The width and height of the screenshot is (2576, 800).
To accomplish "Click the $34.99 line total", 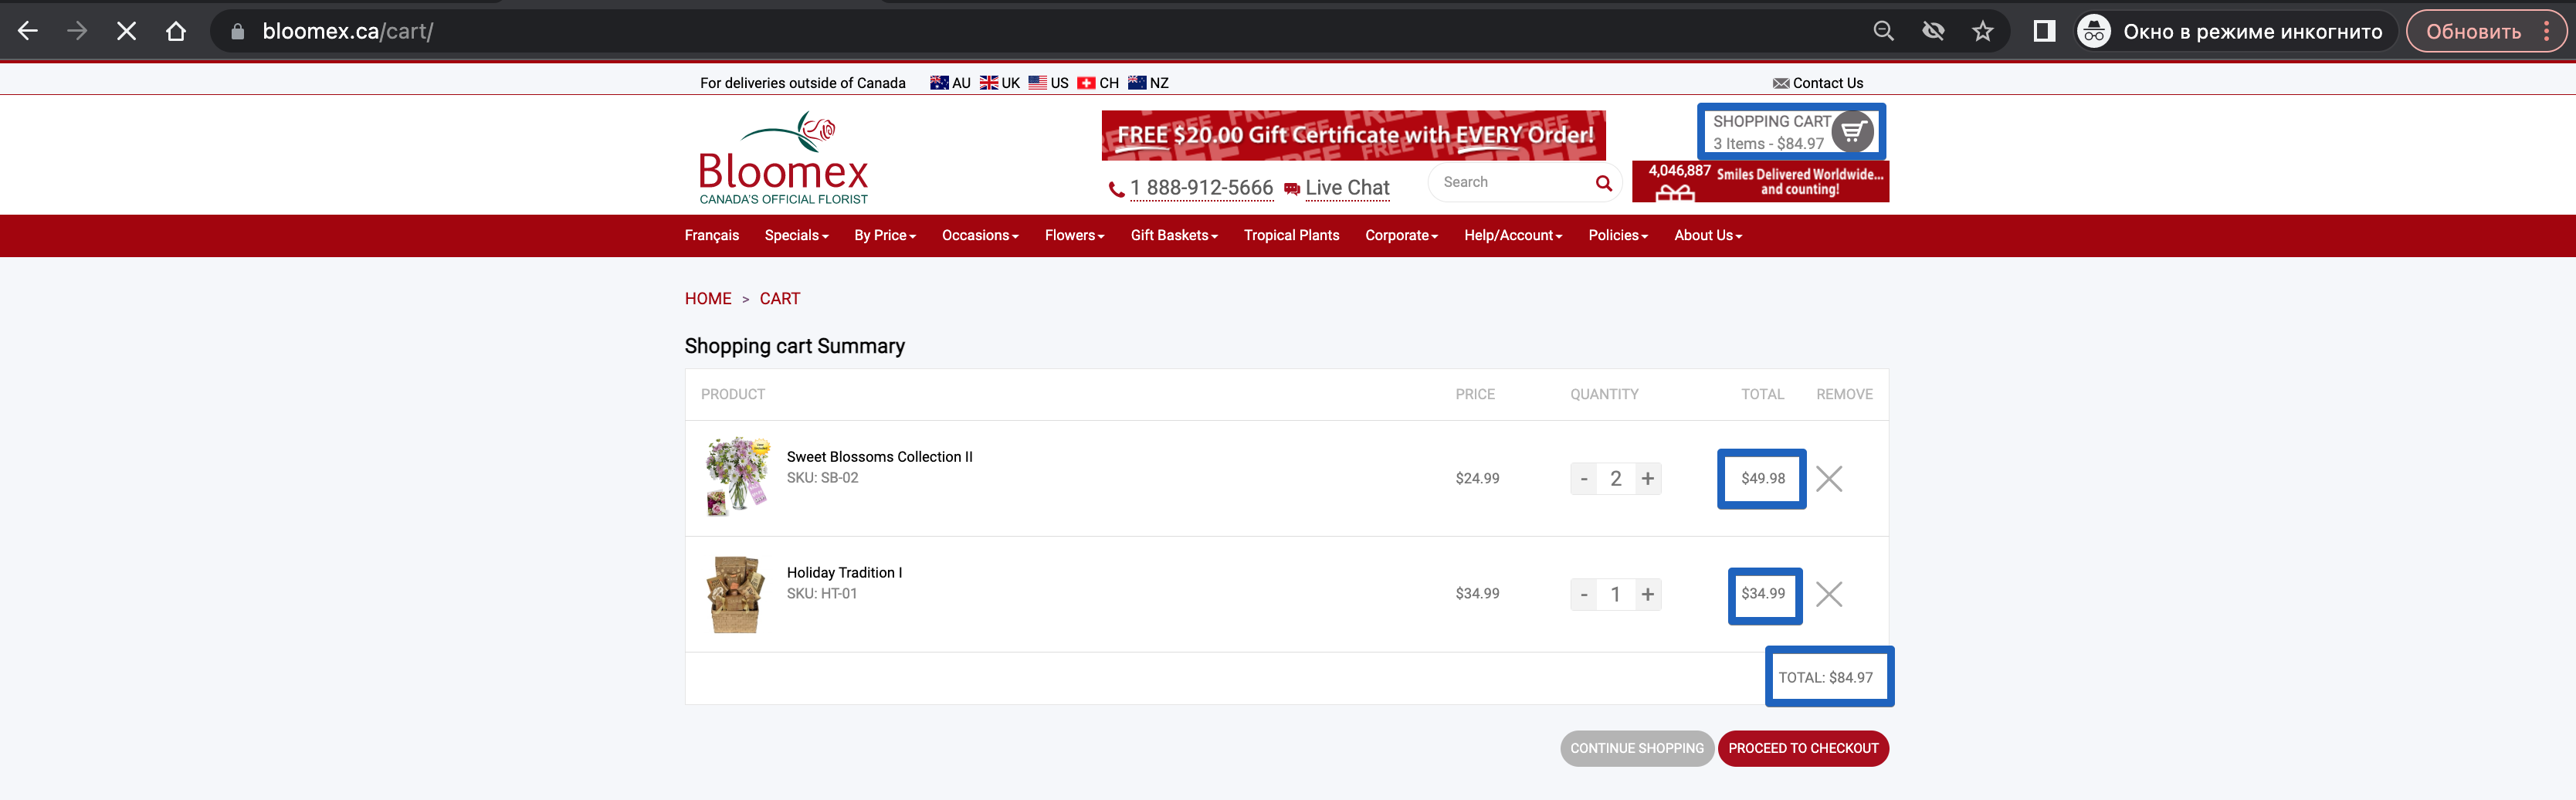I will (x=1763, y=594).
